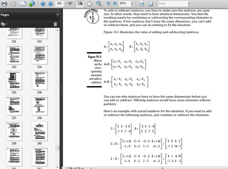Select the Hand pan tool
Screen dimensions: 228x169
(x=89, y=3)
